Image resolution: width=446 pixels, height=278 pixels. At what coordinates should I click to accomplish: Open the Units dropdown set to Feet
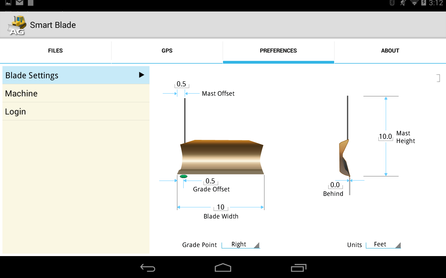click(x=383, y=245)
